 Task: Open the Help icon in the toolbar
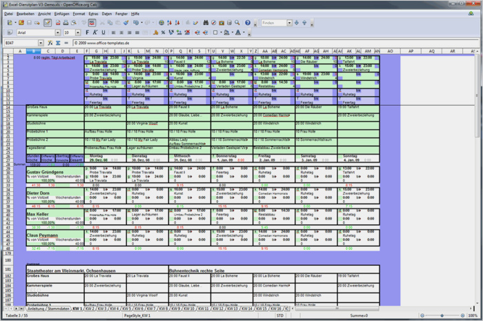coord(248,23)
